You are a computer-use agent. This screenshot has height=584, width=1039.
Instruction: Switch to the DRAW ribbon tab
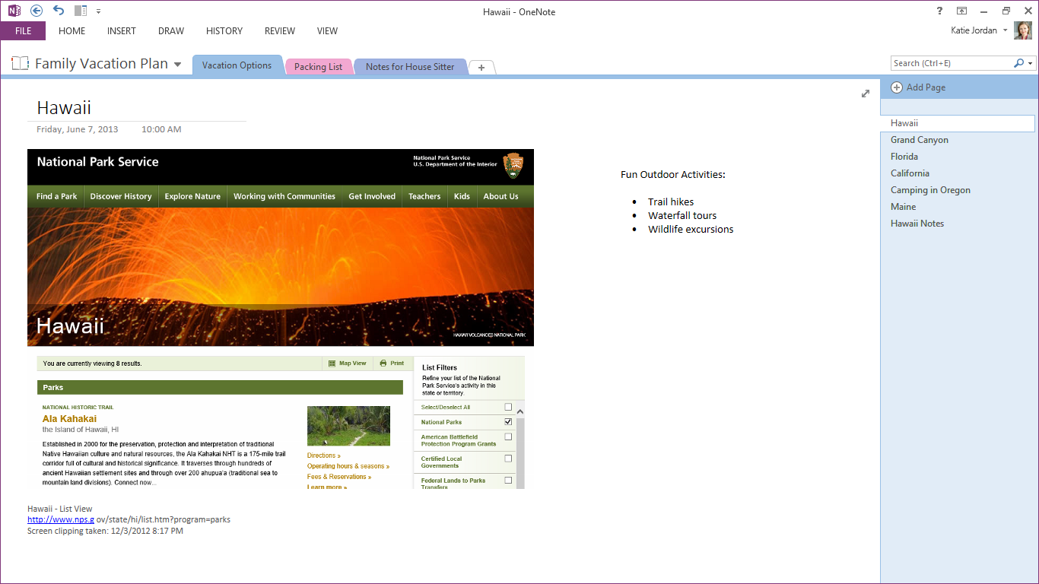171,31
